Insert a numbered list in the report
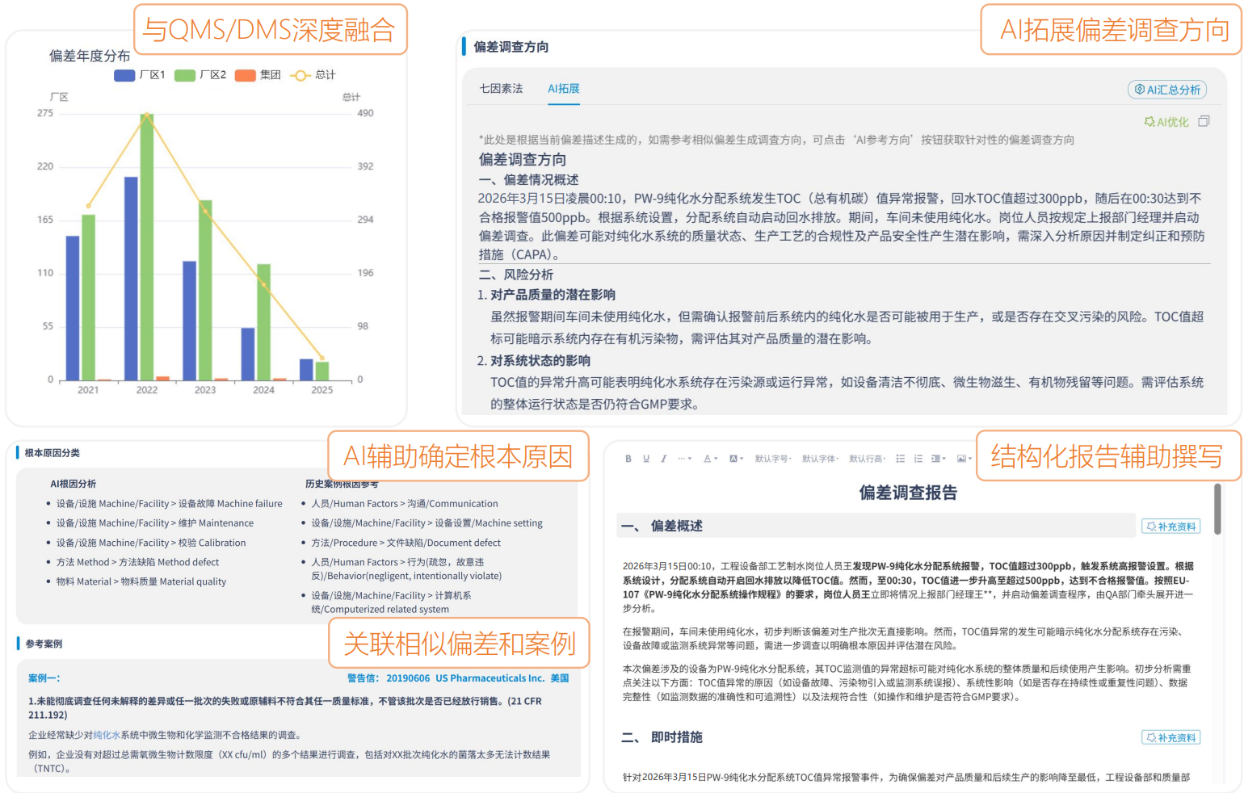The height and width of the screenshot is (793, 1244). click(x=918, y=459)
